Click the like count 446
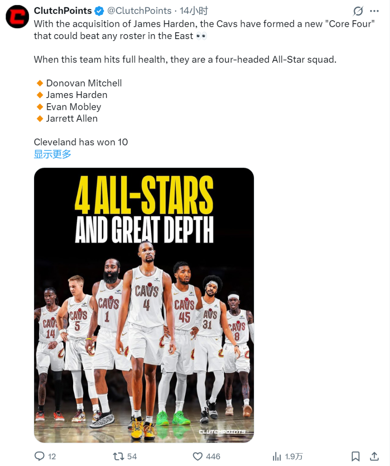This screenshot has height=466, width=390. click(213, 457)
